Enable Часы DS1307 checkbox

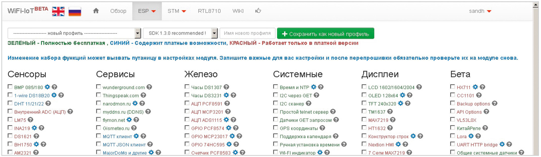[x=187, y=87]
